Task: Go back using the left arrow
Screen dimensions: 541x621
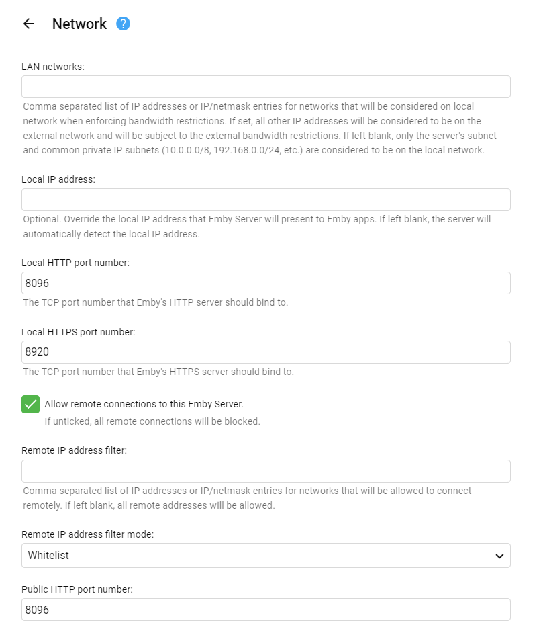Action: [28, 24]
